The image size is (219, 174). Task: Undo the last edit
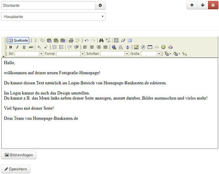(86, 41)
